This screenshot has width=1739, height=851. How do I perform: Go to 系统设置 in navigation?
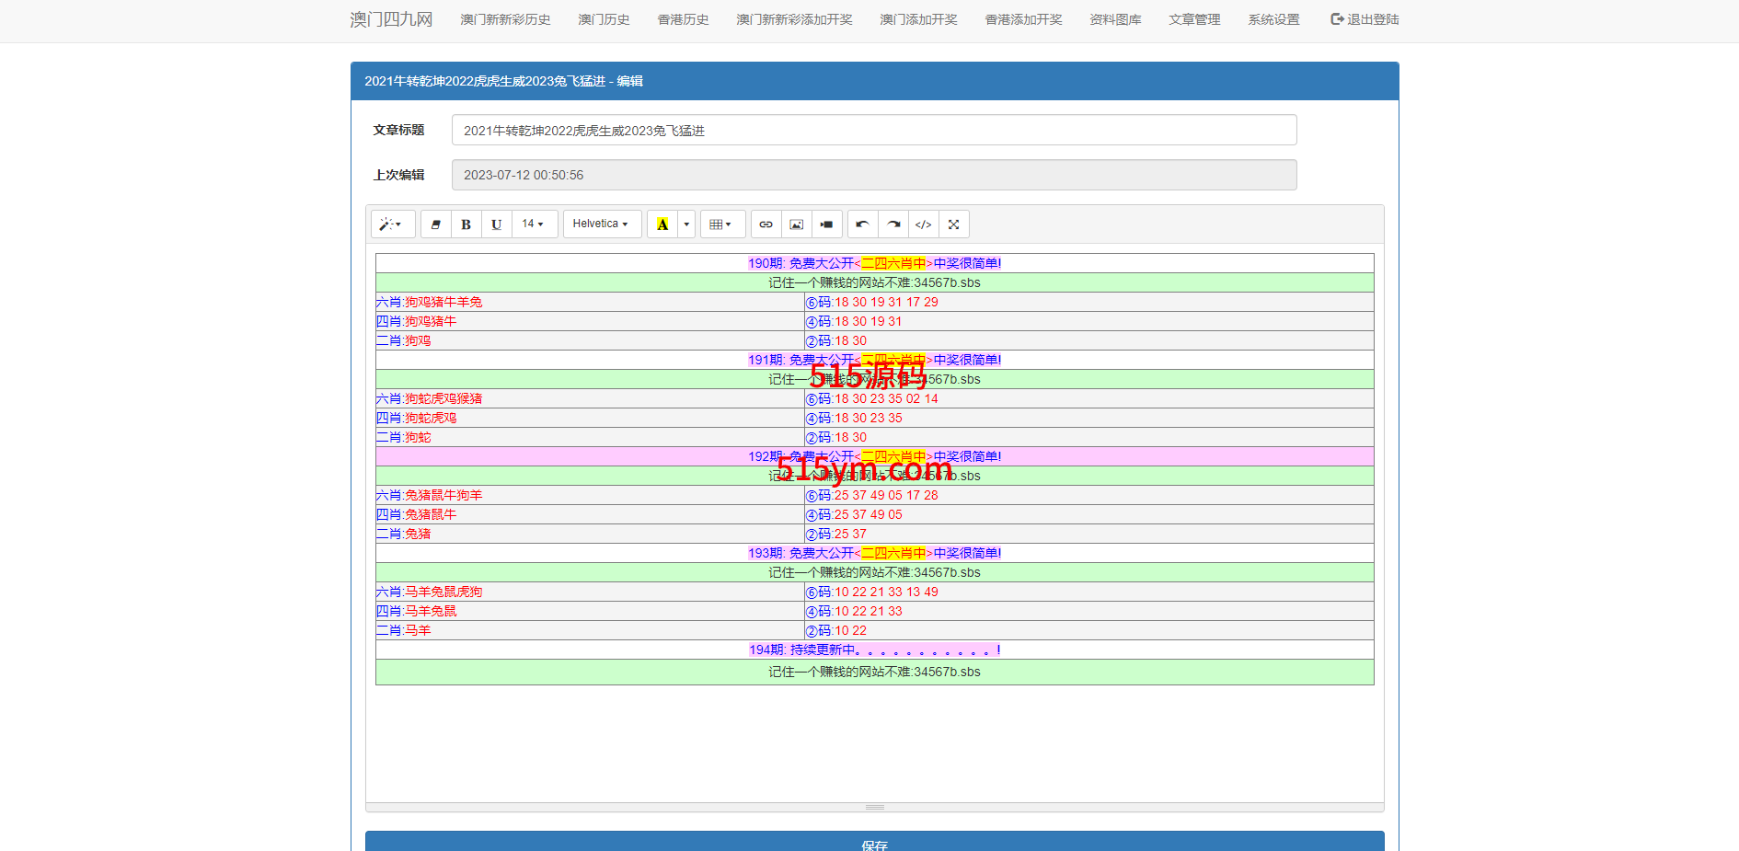1273,19
